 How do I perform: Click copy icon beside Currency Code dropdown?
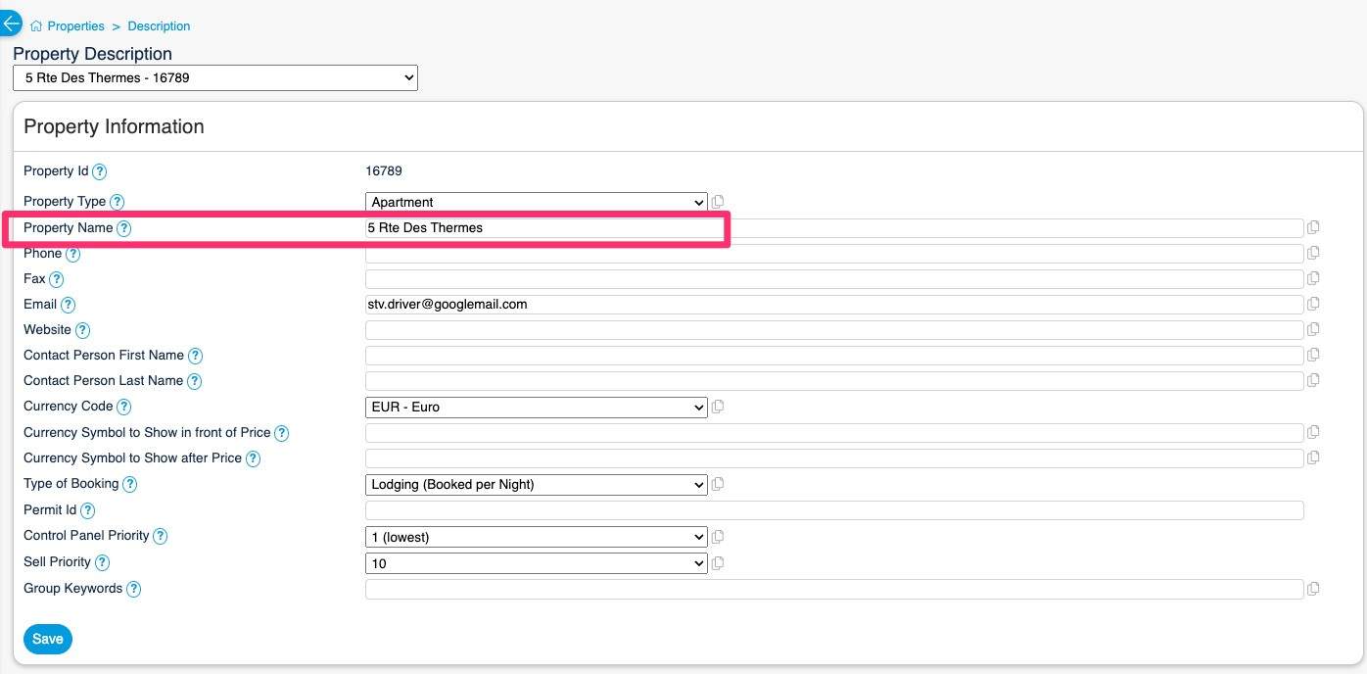(x=718, y=407)
